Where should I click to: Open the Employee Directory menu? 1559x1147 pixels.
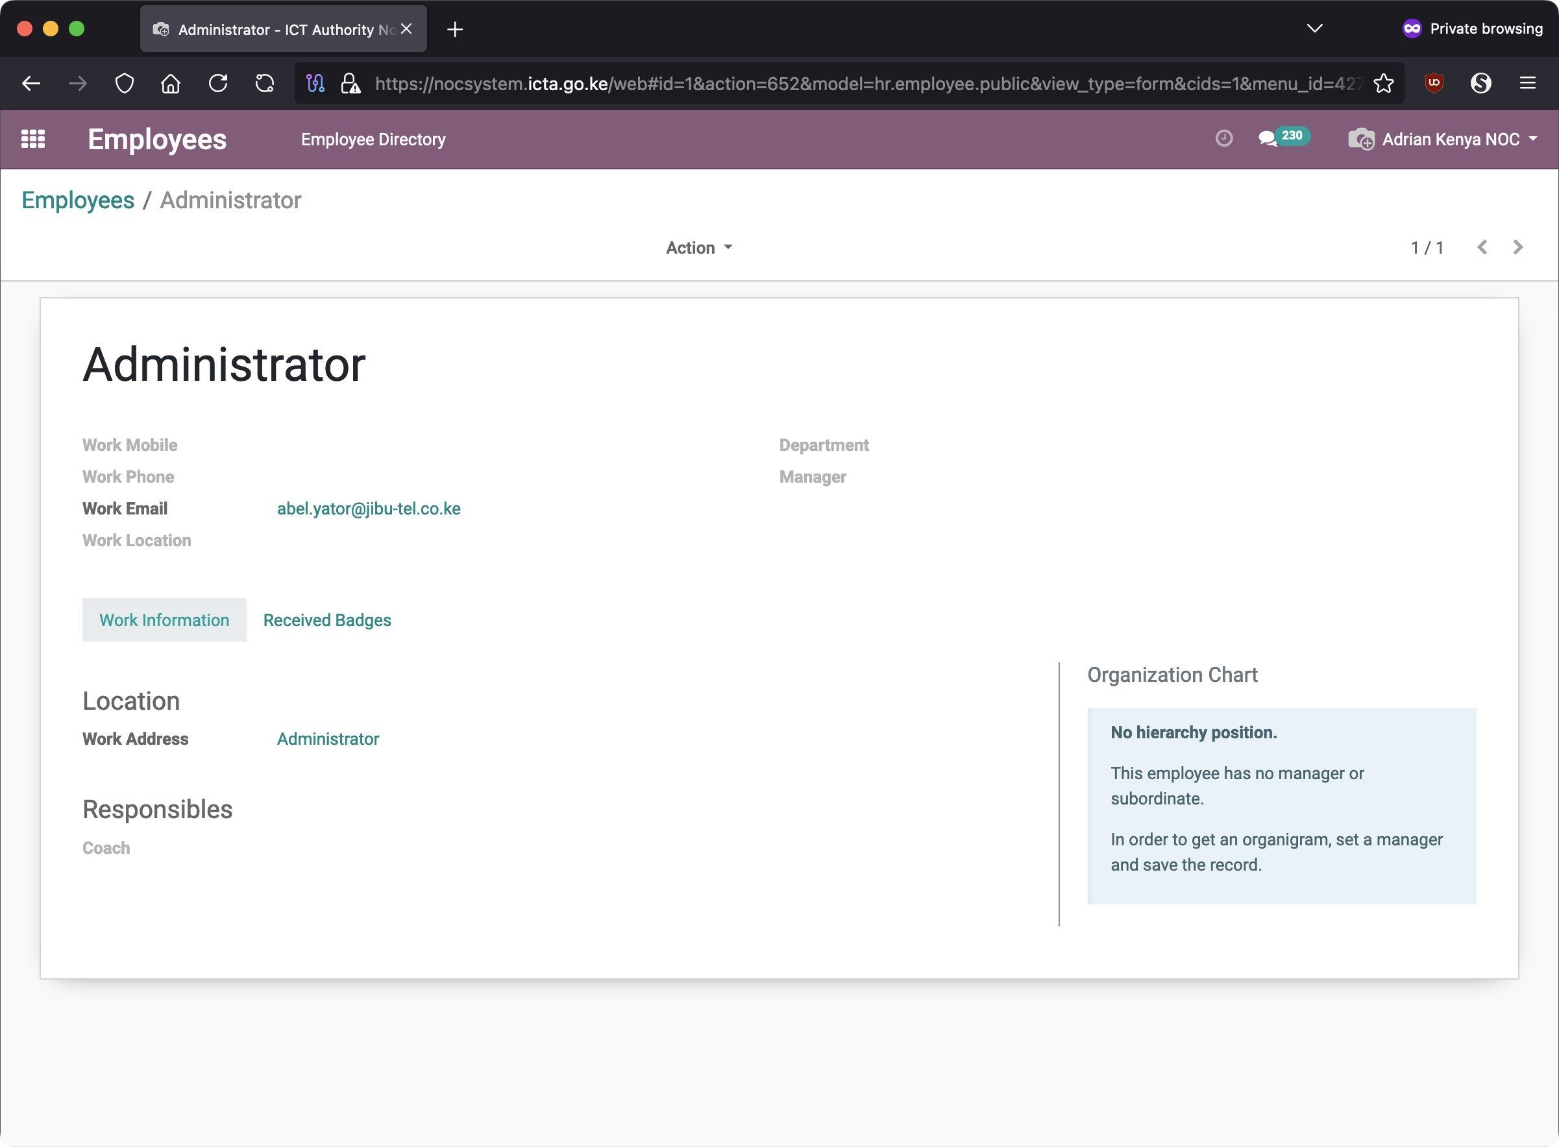373,139
